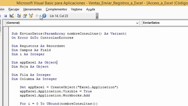Click 'Dim Registros As Recordset' line

pos(38,46)
